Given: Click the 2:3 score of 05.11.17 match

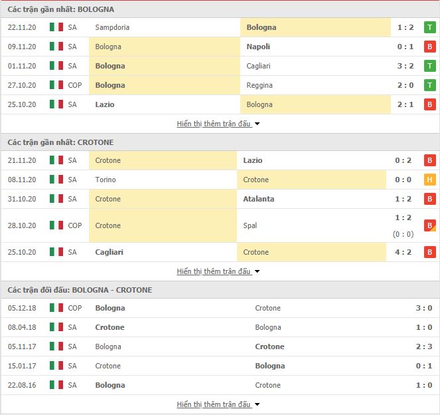Looking at the screenshot, I should click(x=423, y=346).
